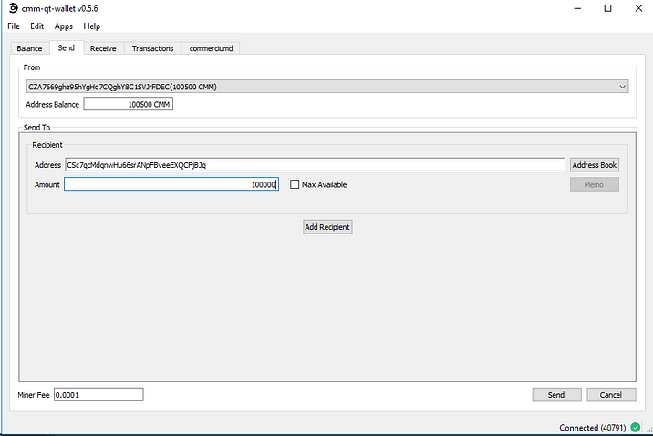Click the Memo button
The height and width of the screenshot is (436, 653).
(595, 184)
